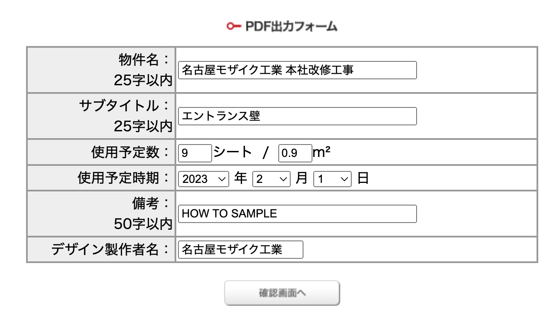This screenshot has width=560, height=330.
Task: Click the デザイン製作者名 label
Action: pyautogui.click(x=112, y=249)
